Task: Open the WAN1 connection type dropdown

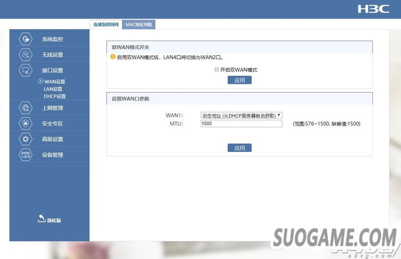Action: [241, 115]
